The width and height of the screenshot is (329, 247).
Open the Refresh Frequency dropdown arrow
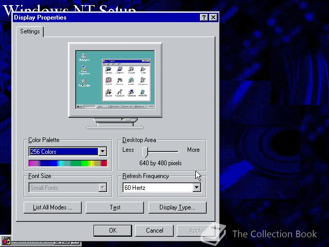tap(196, 187)
